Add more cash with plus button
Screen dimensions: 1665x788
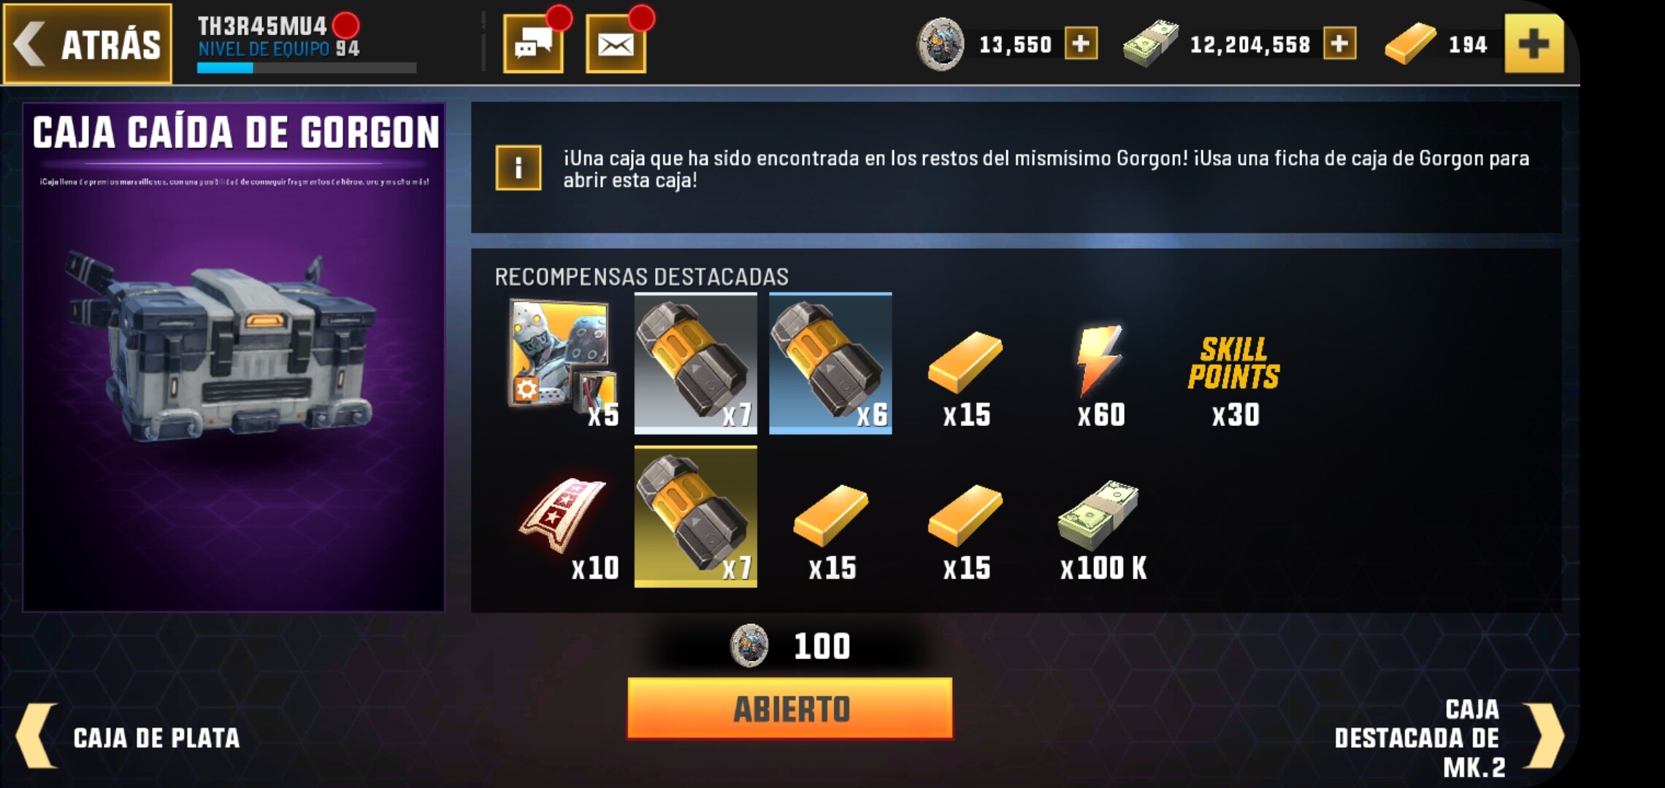click(x=1339, y=44)
